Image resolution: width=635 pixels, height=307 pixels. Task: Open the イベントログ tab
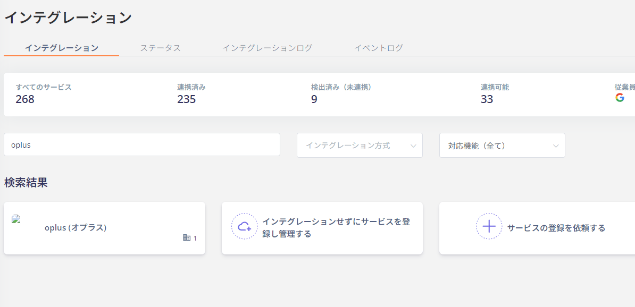coord(379,48)
